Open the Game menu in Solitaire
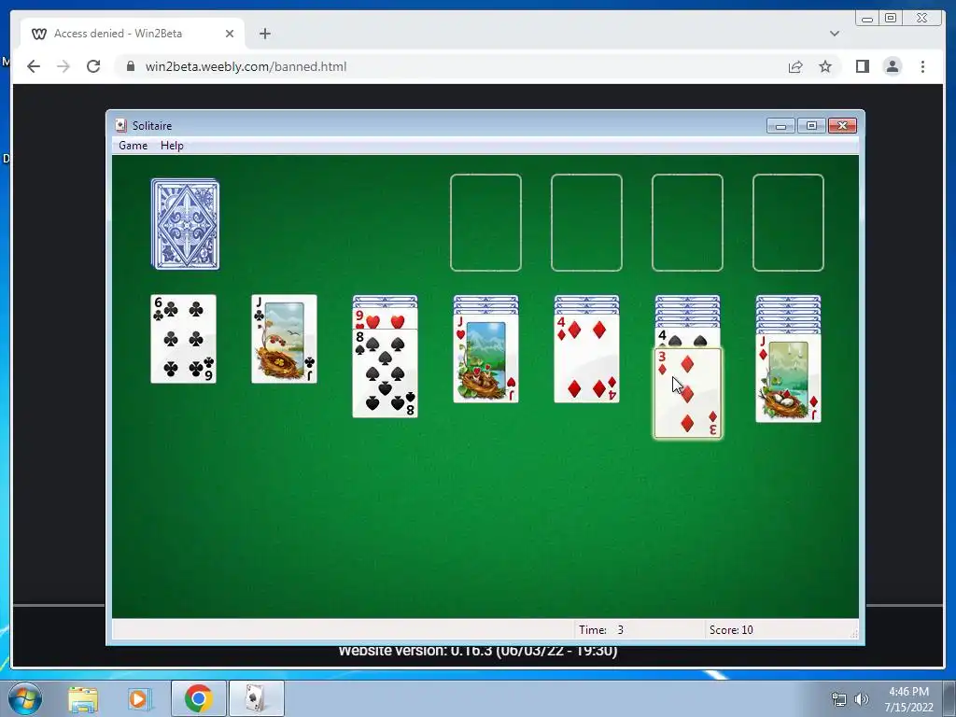The width and height of the screenshot is (956, 717). click(133, 146)
